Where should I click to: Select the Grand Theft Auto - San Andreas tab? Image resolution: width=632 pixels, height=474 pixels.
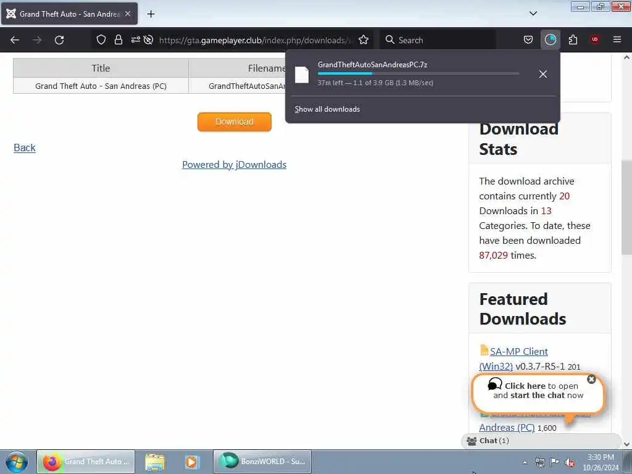pyautogui.click(x=69, y=14)
